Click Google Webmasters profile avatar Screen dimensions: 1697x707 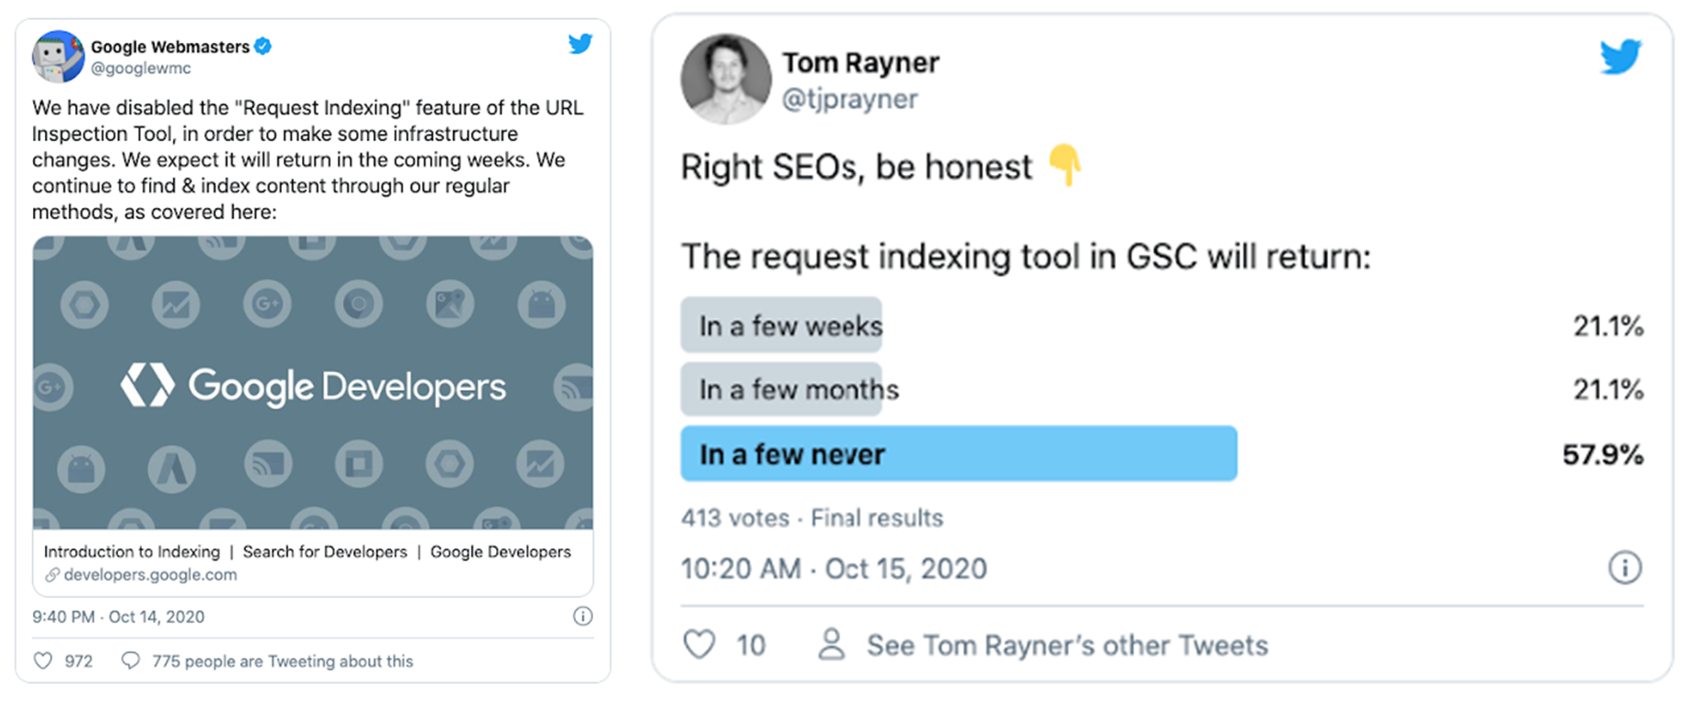pos(58,57)
